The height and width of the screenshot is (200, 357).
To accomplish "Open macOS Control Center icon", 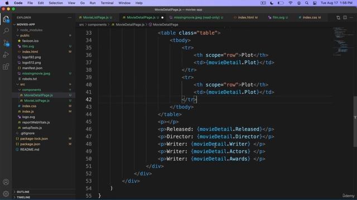I will click(x=315, y=3).
